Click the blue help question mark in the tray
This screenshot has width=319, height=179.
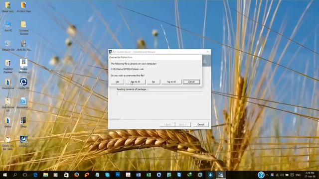(x=261, y=175)
